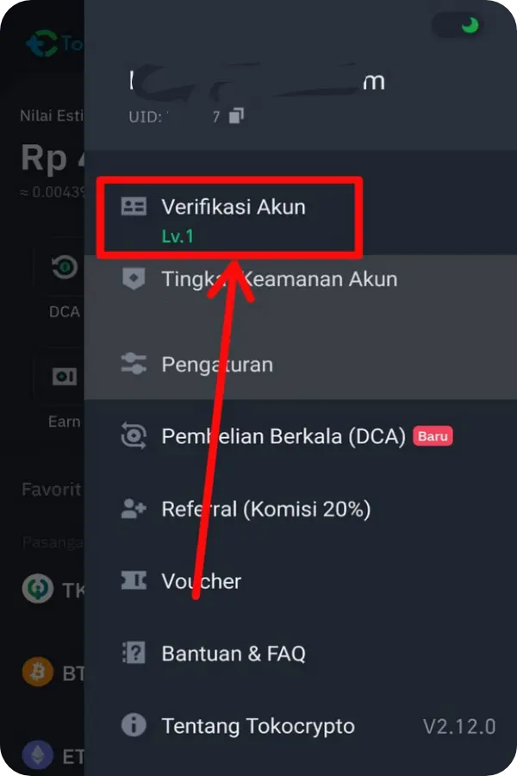Open Bantuan & FAQ question mark icon
The image size is (517, 776).
133,653
